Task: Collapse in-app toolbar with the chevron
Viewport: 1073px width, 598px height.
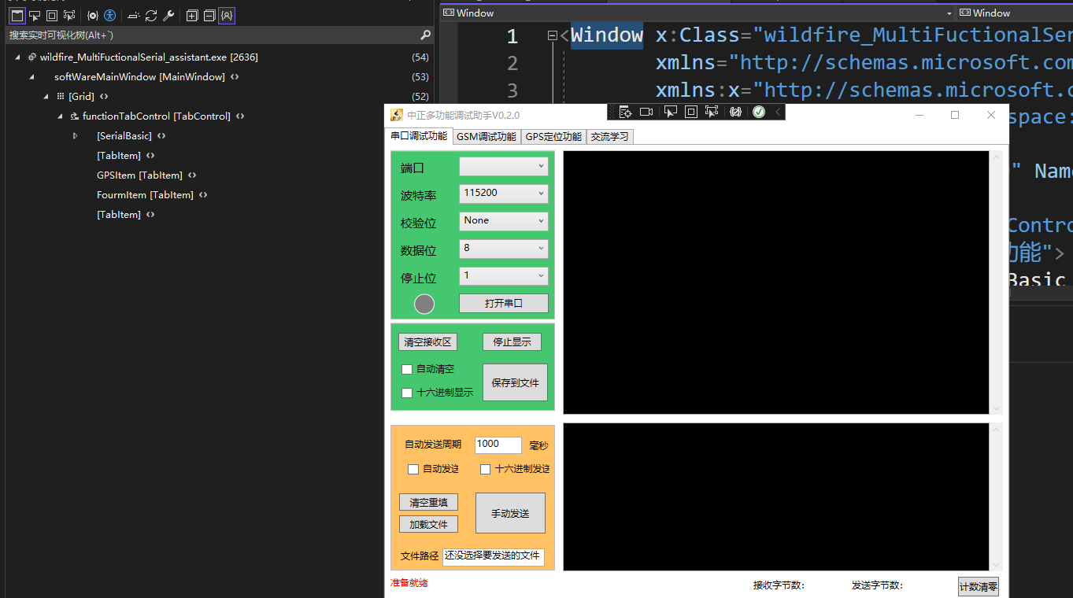Action: pos(778,112)
